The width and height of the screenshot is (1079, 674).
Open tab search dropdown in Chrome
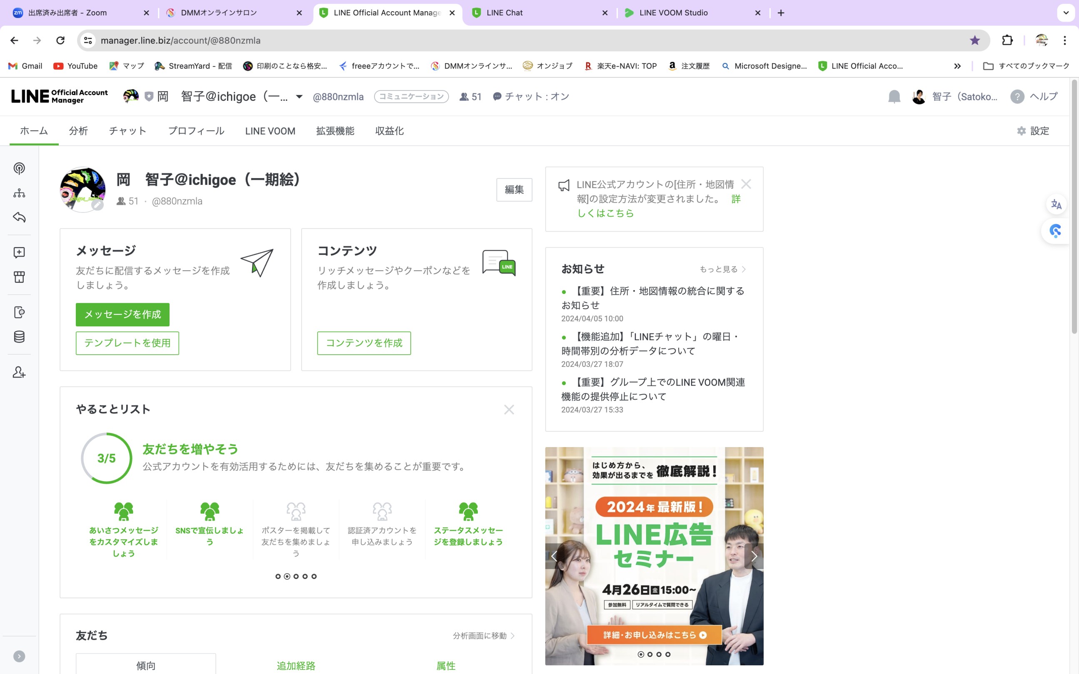(x=1066, y=13)
